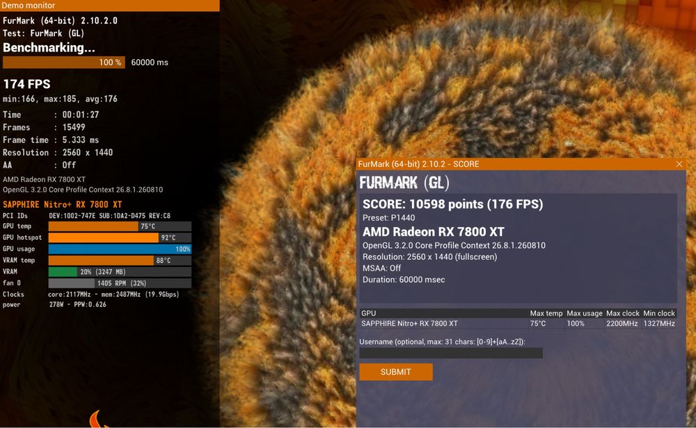The height and width of the screenshot is (428, 696).
Task: Click the Max clock column header
Action: [623, 313]
